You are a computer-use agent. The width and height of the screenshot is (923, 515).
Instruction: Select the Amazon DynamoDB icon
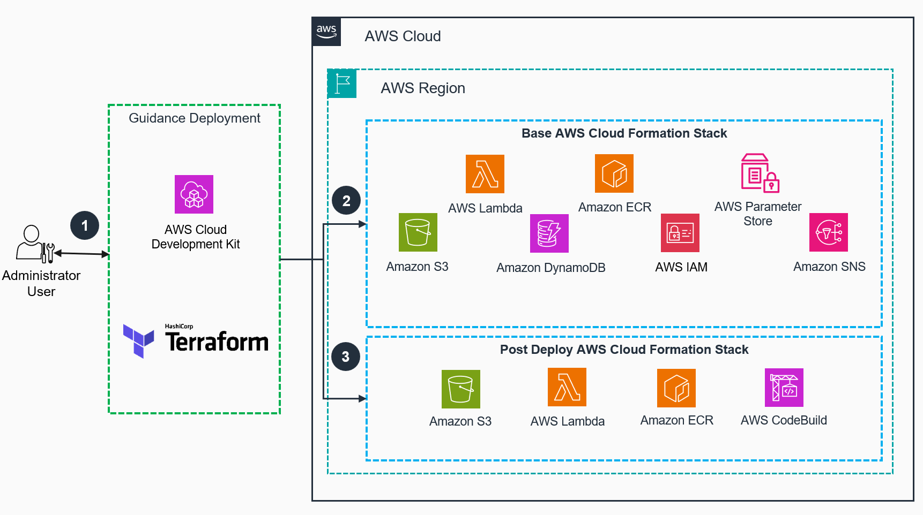[x=549, y=233]
